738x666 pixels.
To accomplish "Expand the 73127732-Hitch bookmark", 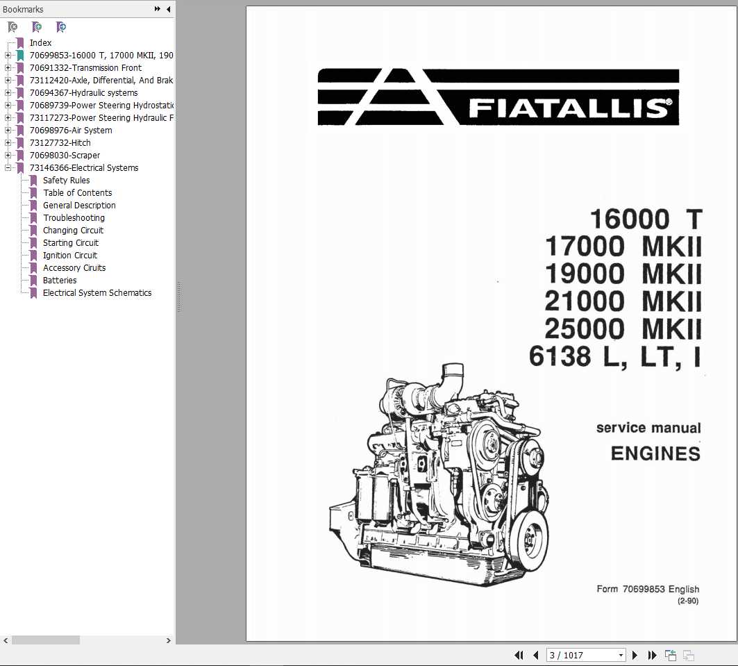I will click(x=8, y=142).
